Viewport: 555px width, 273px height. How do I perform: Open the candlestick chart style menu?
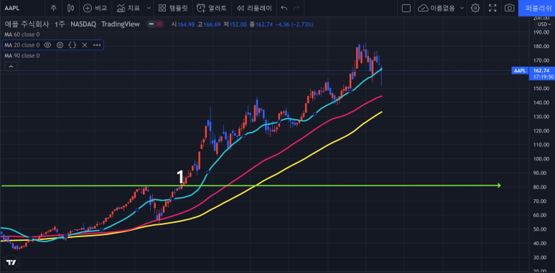[71, 8]
